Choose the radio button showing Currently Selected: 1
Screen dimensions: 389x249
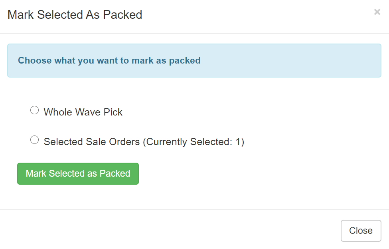[x=34, y=139]
